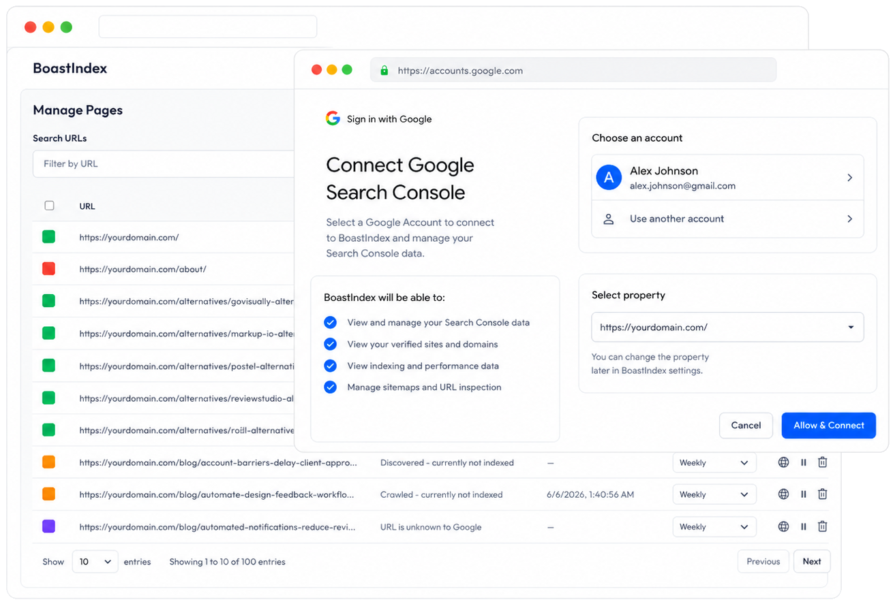Click the person icon for Use another account
893x604 pixels.
[609, 219]
